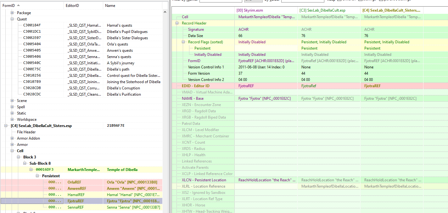The height and width of the screenshot is (213, 448).
Task: Select quest C30107B9 Joining the Sisterhood
Action: point(81,82)
